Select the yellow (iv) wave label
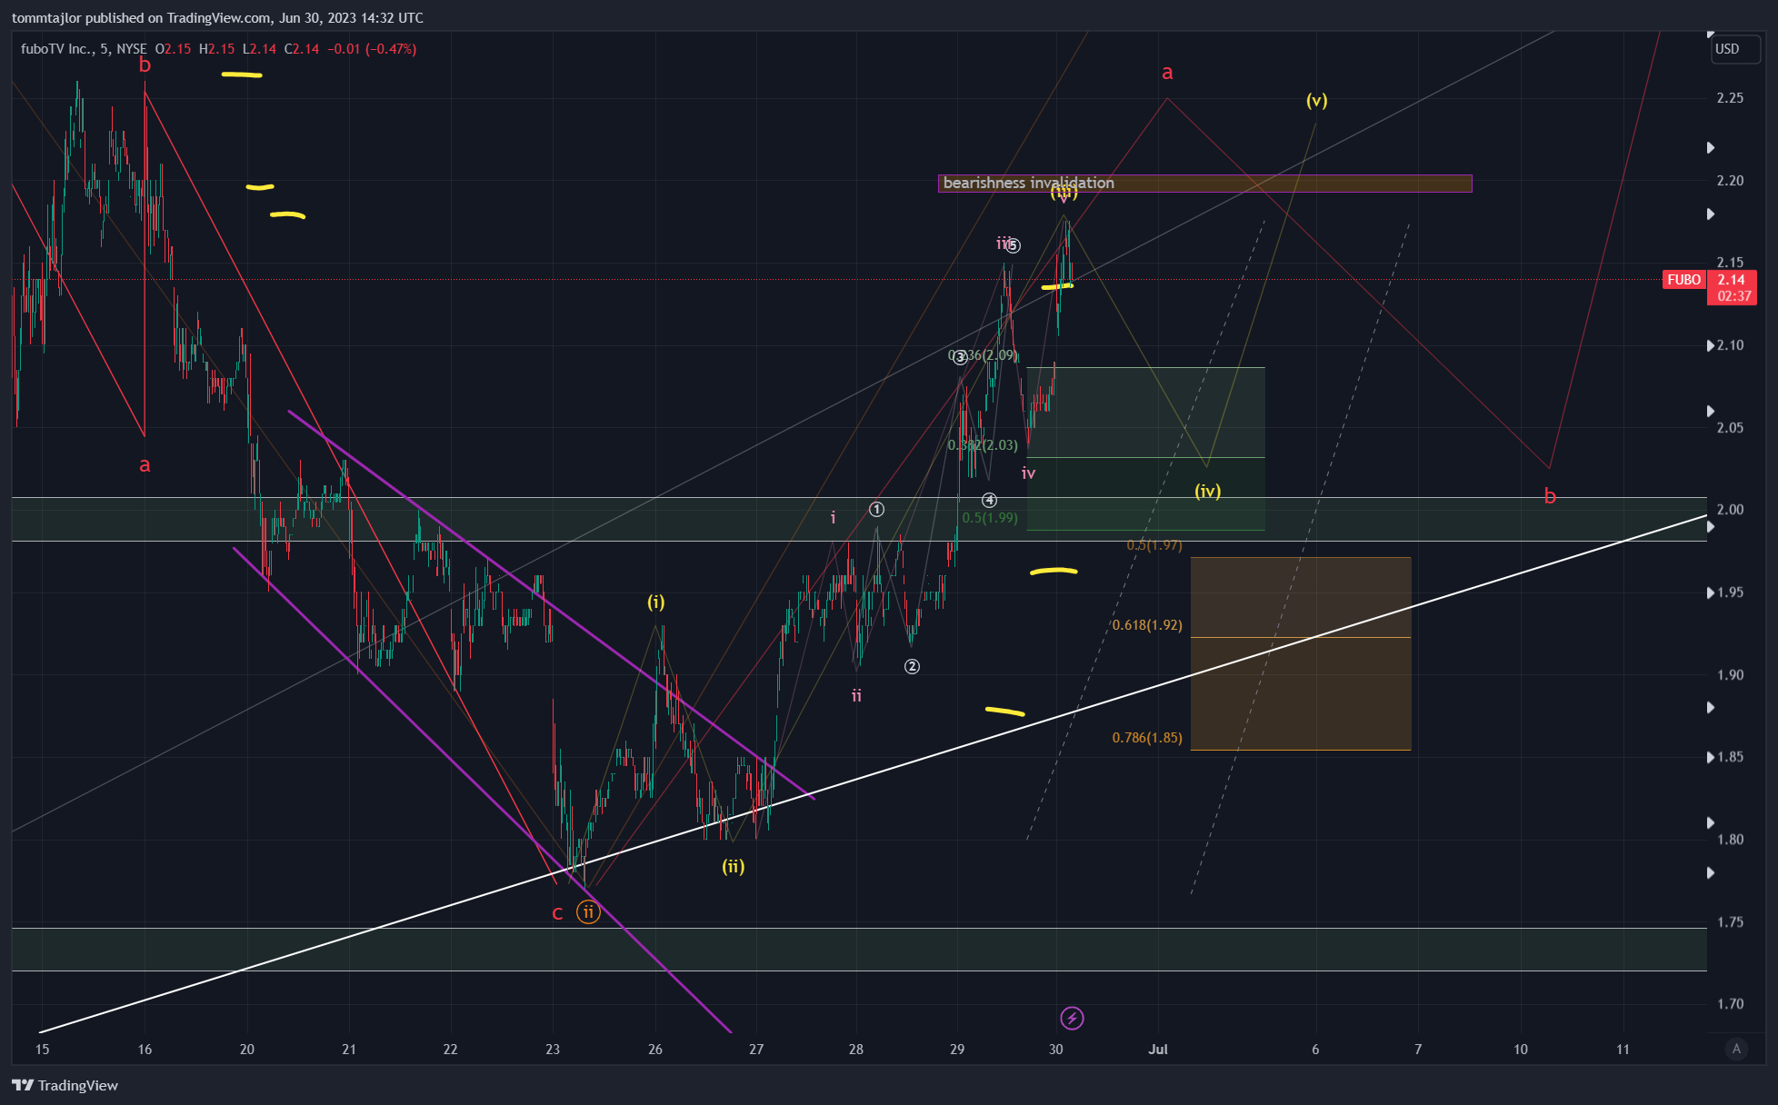Viewport: 1778px width, 1105px height. click(1207, 491)
